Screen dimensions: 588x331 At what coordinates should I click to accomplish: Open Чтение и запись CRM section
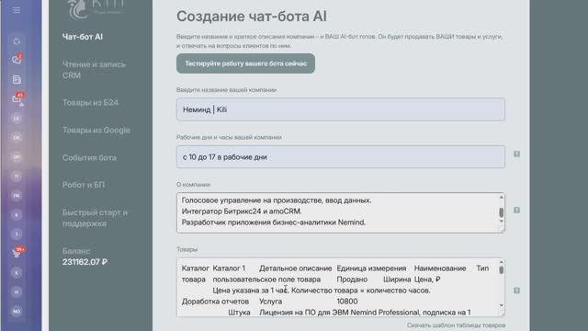pos(94,70)
